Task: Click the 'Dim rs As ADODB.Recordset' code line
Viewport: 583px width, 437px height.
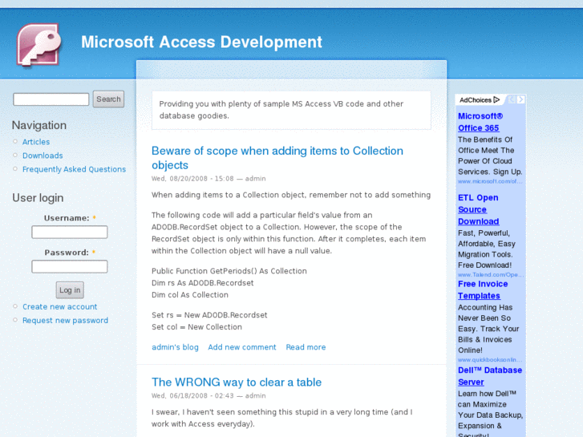Action: click(x=203, y=283)
